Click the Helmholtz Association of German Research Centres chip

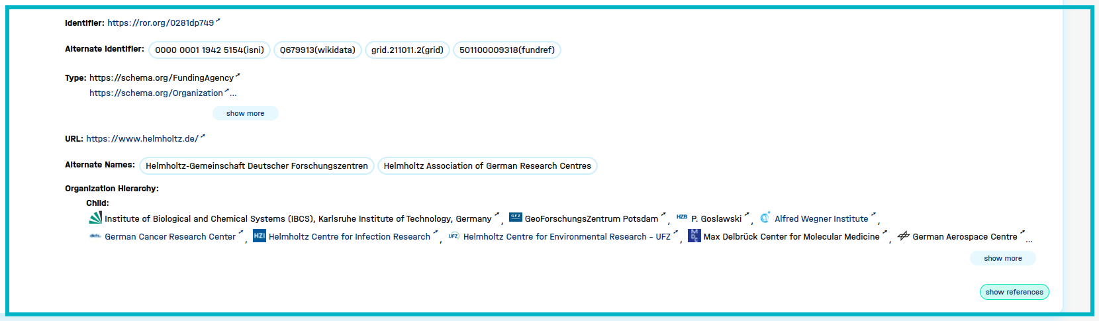click(487, 165)
